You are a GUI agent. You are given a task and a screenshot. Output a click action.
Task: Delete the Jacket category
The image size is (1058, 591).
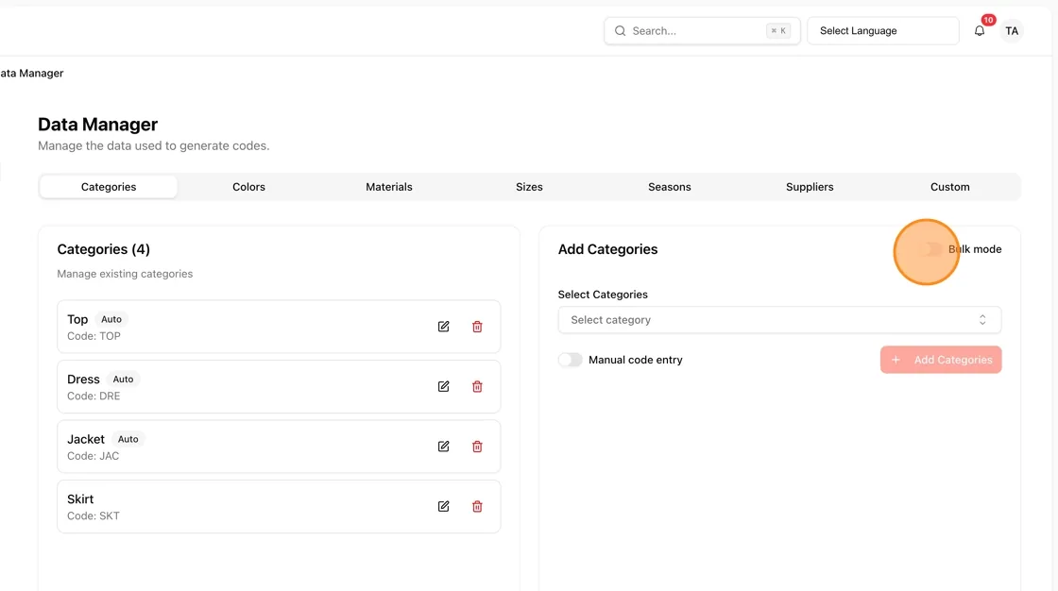pyautogui.click(x=477, y=447)
